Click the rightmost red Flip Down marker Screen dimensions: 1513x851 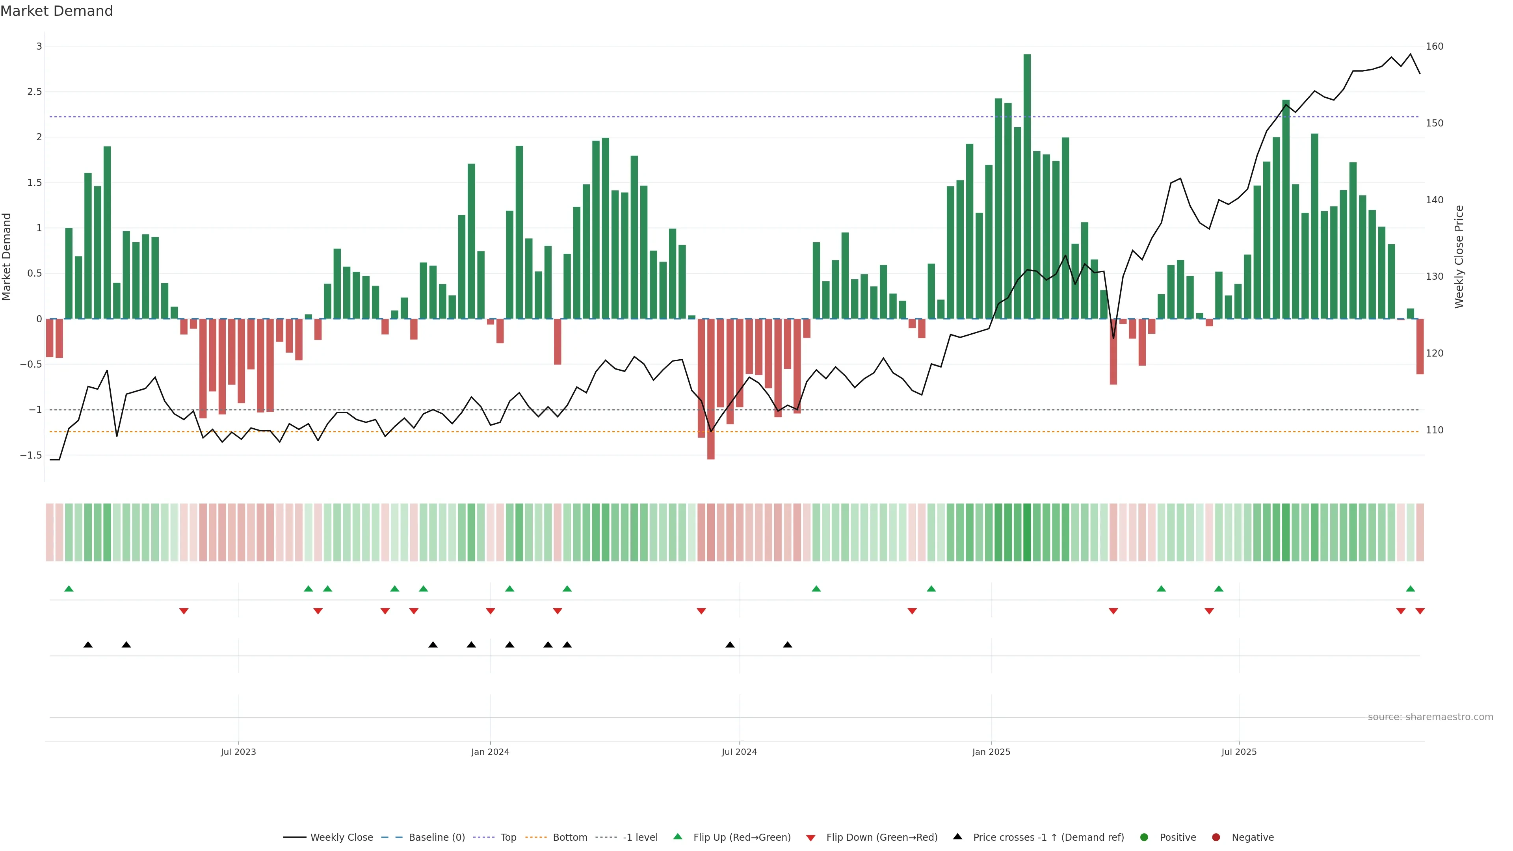(x=1420, y=611)
